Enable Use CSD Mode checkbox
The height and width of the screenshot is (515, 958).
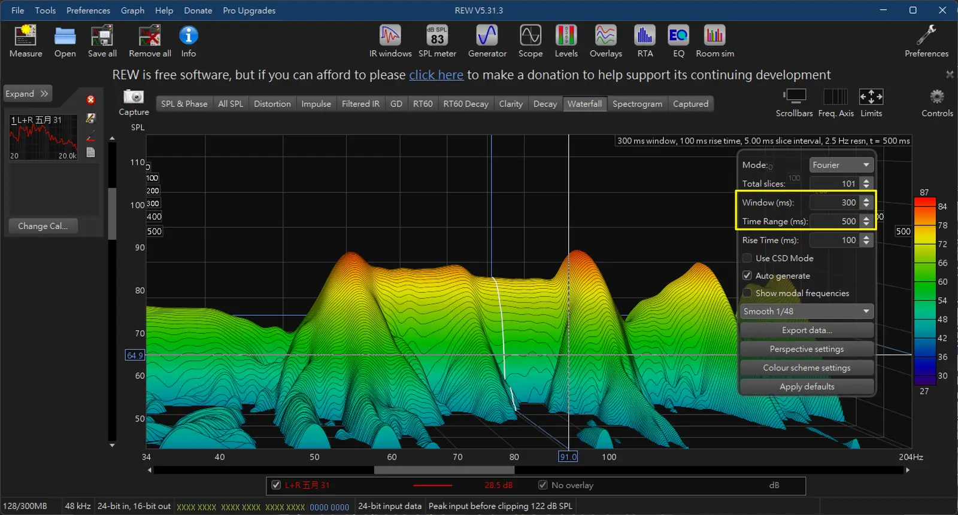coord(747,258)
